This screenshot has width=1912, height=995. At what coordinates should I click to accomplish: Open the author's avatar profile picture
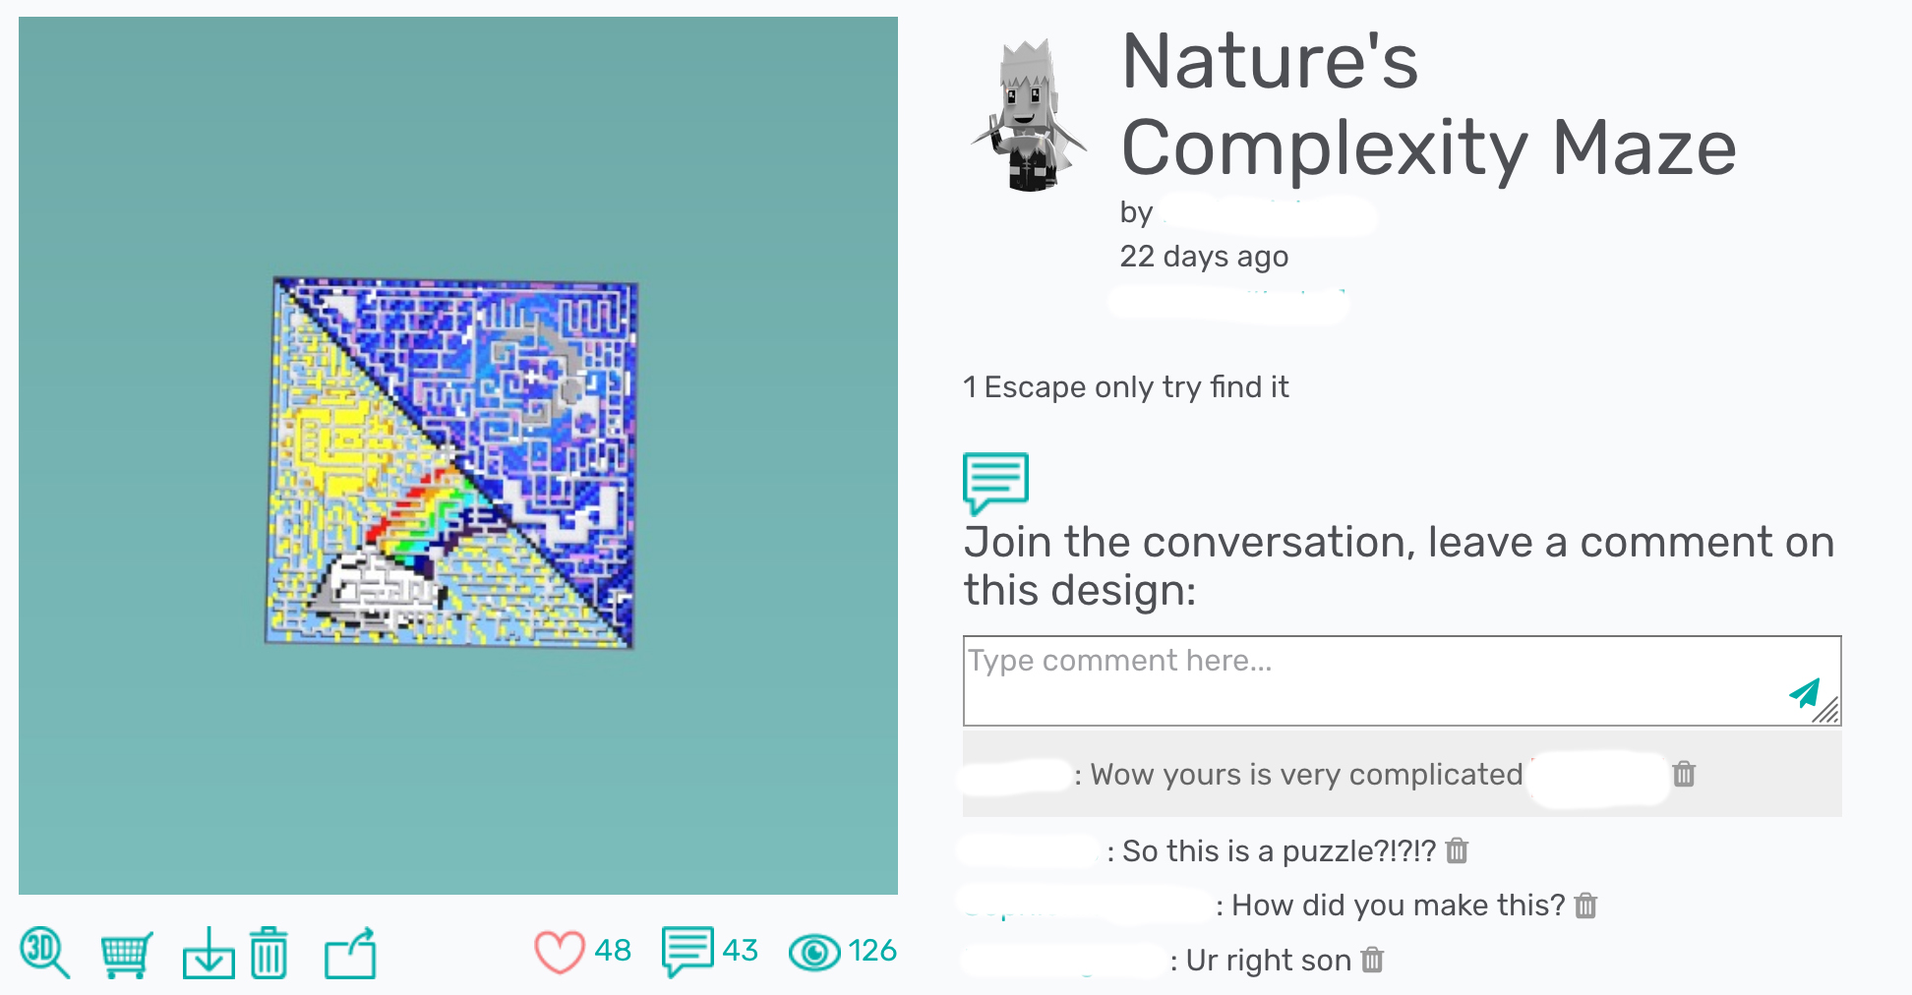1029,115
